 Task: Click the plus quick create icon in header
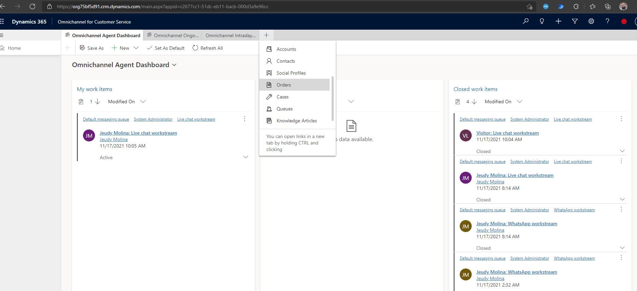coord(558,21)
